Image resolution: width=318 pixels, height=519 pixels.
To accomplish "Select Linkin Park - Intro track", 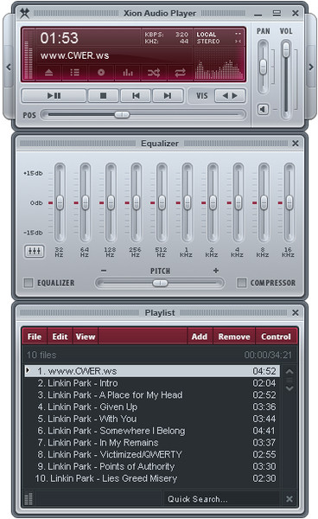I will [152, 383].
